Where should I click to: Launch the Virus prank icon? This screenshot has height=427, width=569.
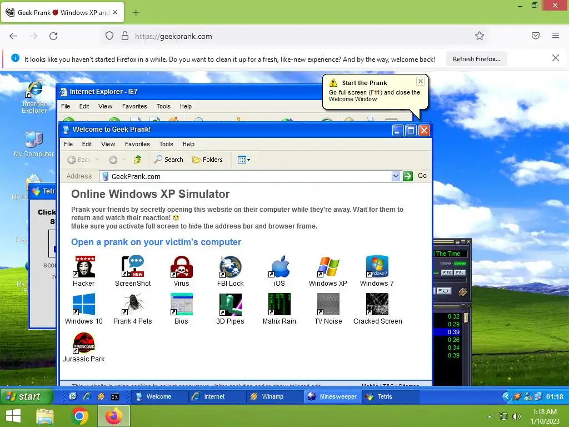click(x=182, y=271)
